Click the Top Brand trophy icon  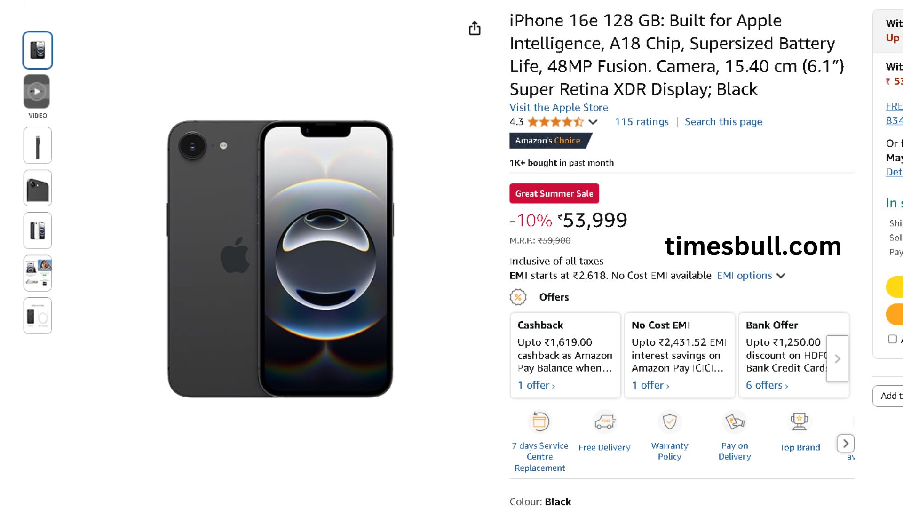(x=799, y=421)
